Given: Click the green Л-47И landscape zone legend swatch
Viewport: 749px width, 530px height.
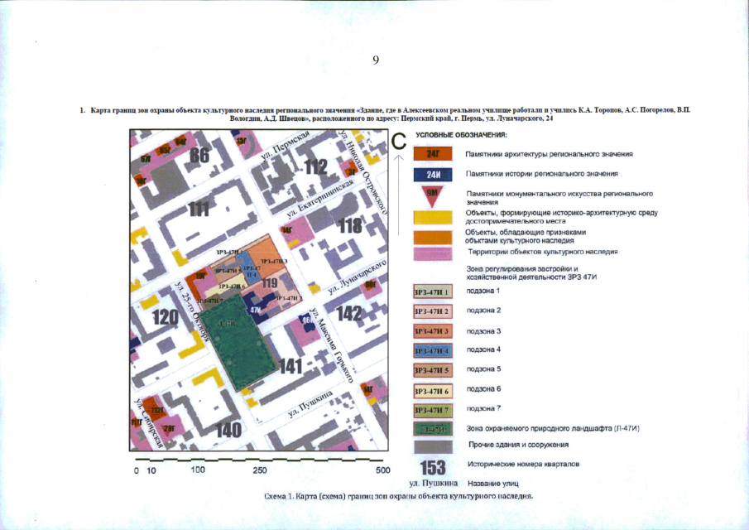Looking at the screenshot, I should click(x=433, y=429).
